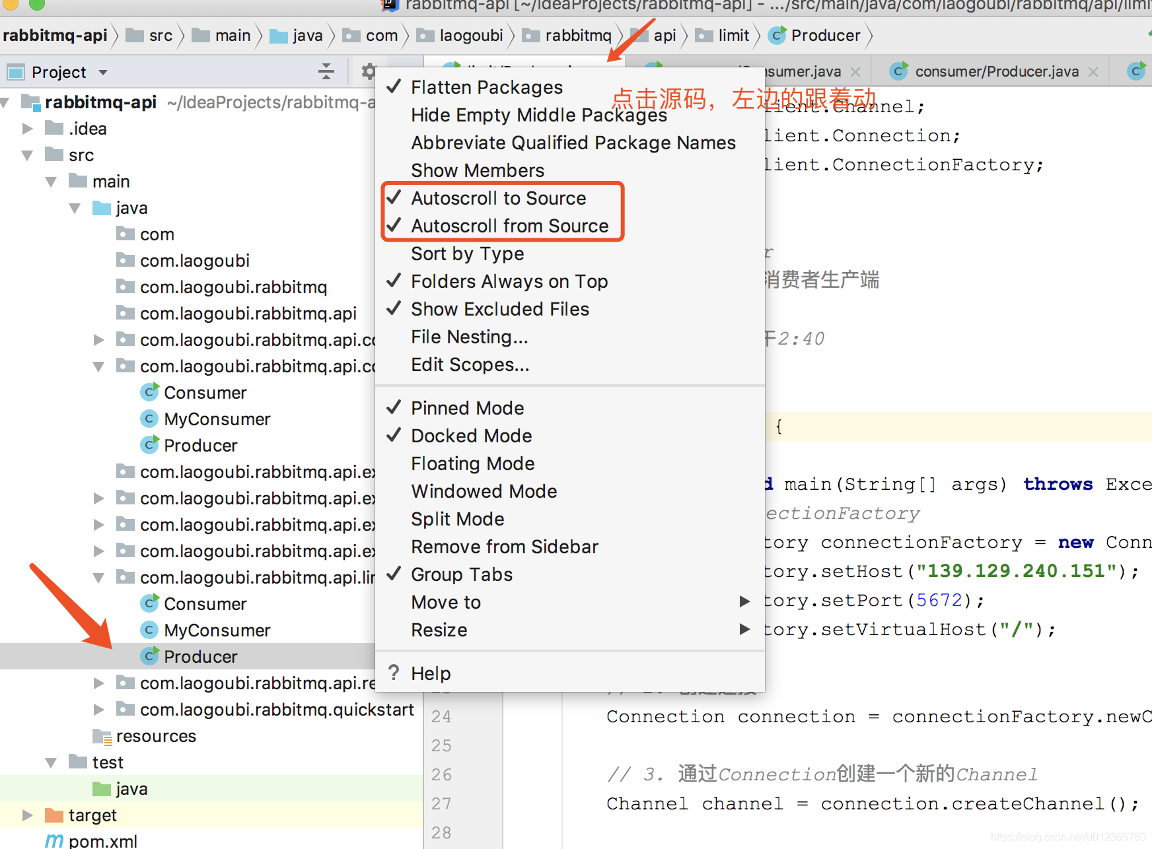Collapse the java source folder
The height and width of the screenshot is (849, 1152).
pos(75,208)
